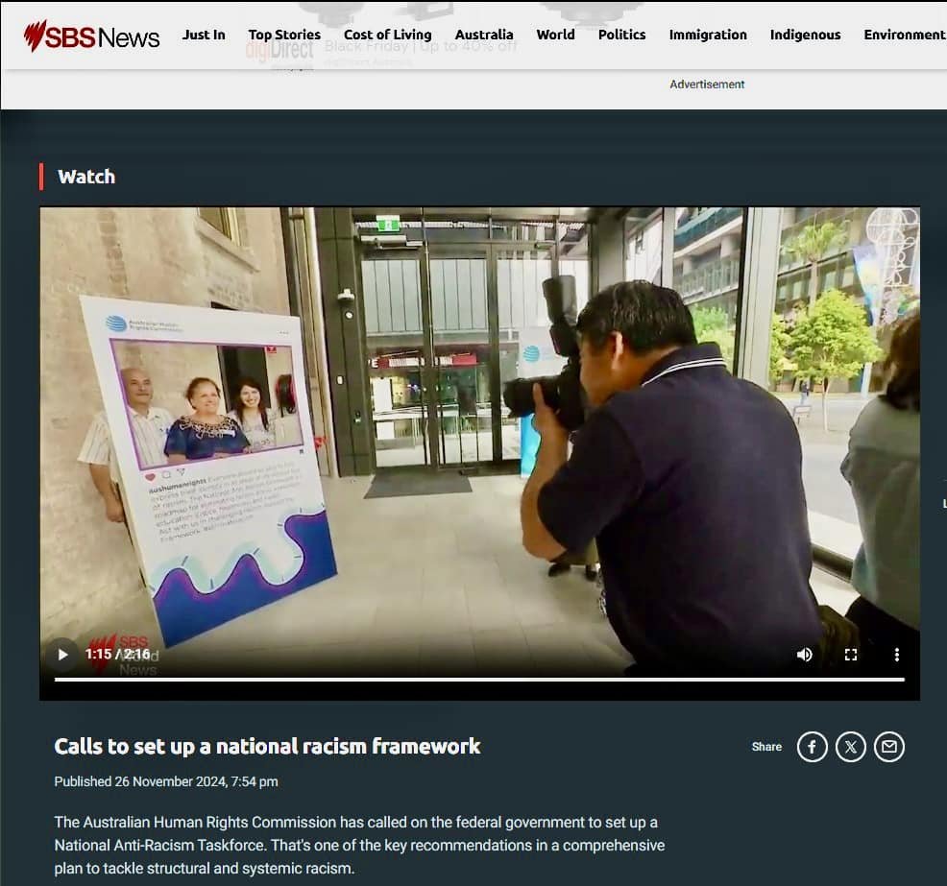
Task: Open the Just In section
Action: point(204,35)
